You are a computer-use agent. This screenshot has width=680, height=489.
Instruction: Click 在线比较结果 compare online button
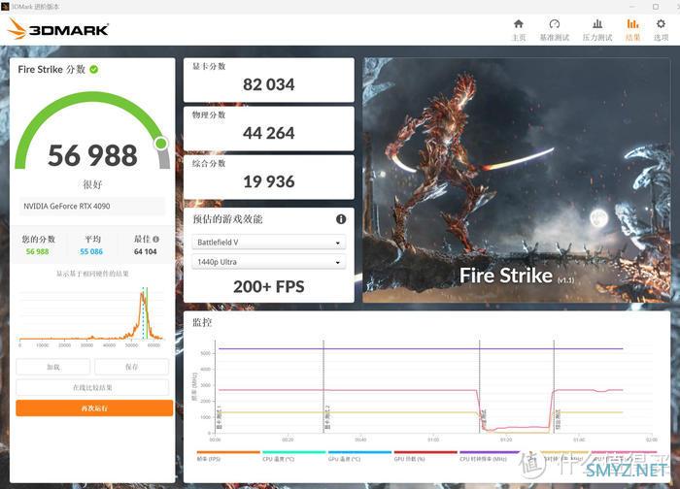92,387
